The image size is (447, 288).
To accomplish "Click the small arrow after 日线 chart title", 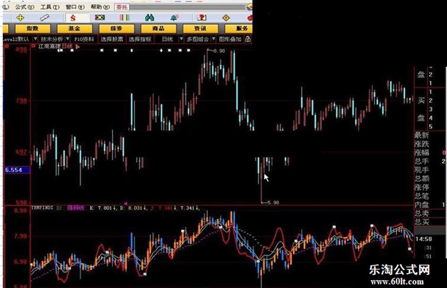I will (78, 46).
